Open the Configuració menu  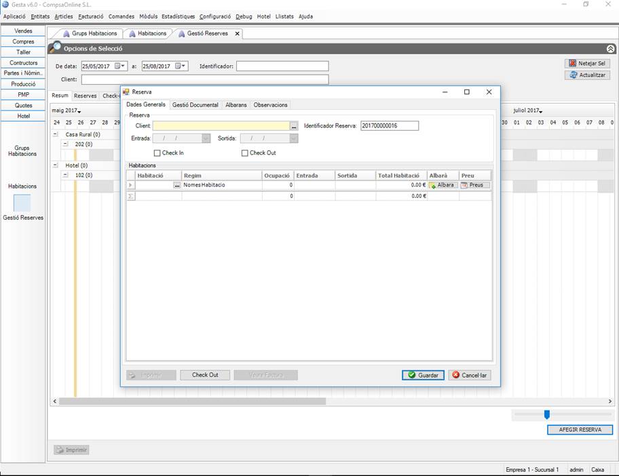point(215,16)
